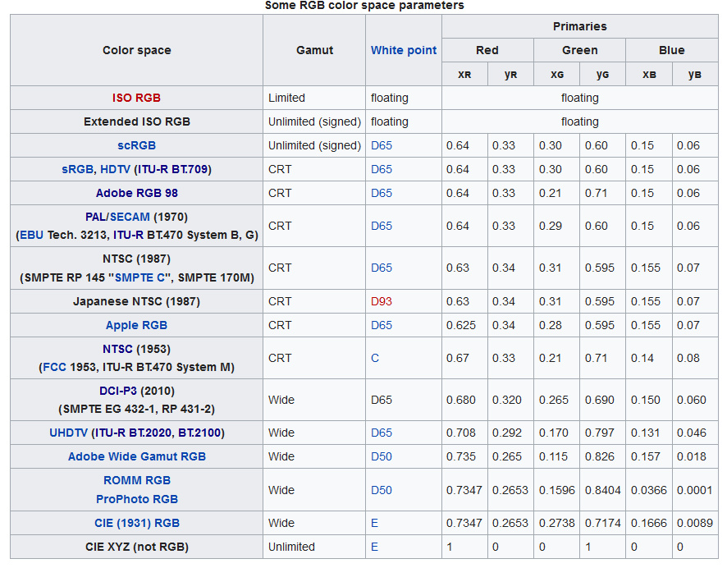This screenshot has height=568, width=727.
Task: Open the White point header link
Action: tap(404, 50)
